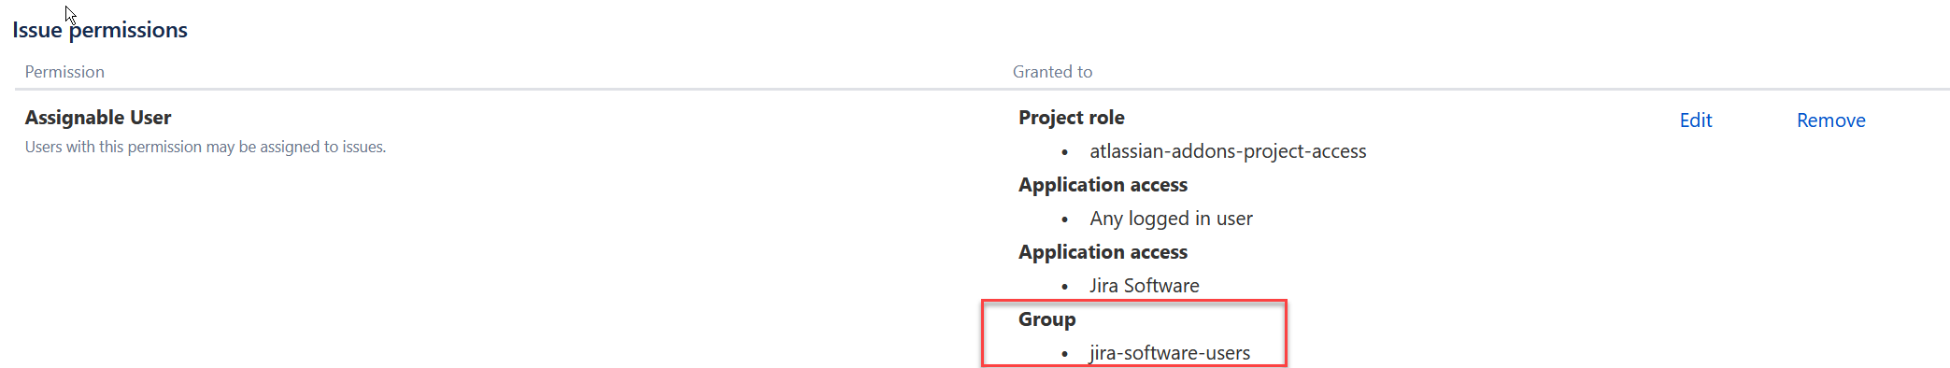Click the 'Granted to' column header

point(1052,72)
